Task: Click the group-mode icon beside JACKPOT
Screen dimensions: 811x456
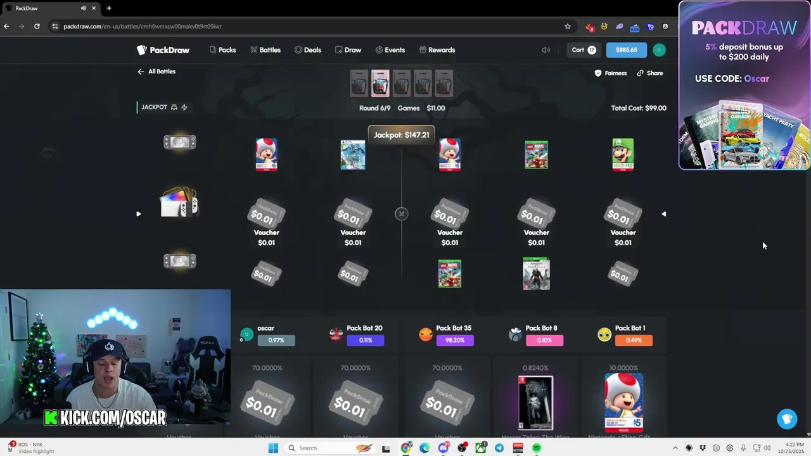Action: (x=174, y=107)
